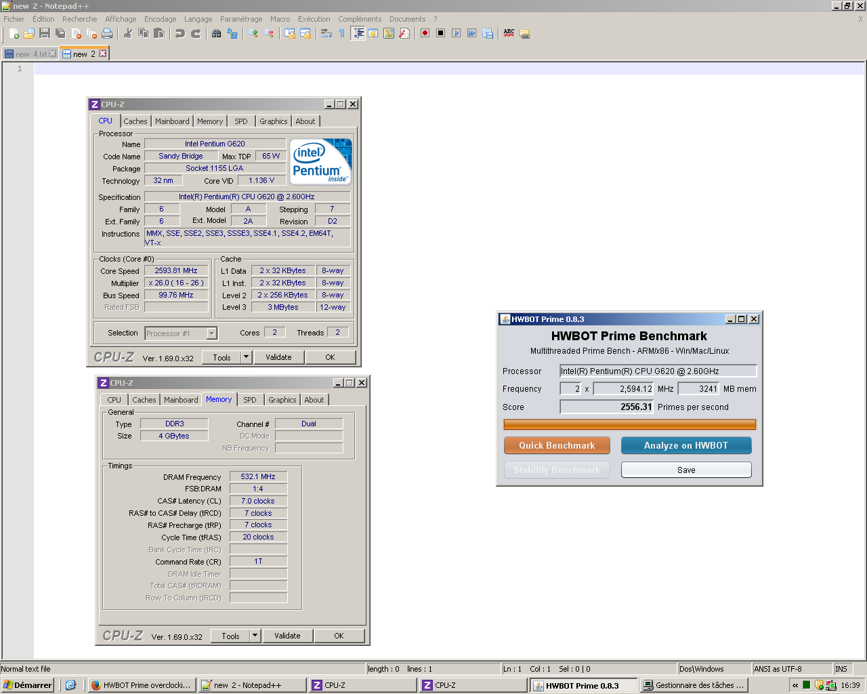Viewport: 867px width, 694px height.
Task: Expand Tools dropdown arrow in top CPU-Z window
Action: (247, 357)
